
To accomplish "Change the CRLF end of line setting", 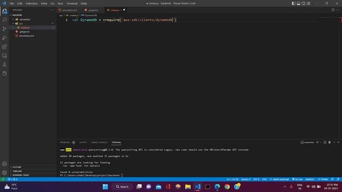I will [x=265, y=179].
